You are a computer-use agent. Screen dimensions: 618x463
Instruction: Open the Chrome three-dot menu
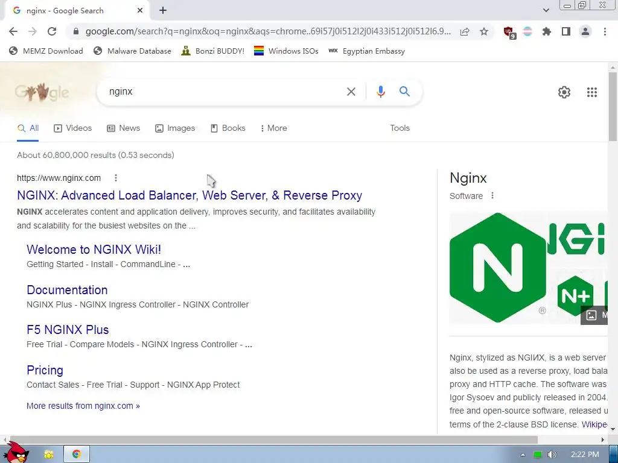[x=605, y=31]
